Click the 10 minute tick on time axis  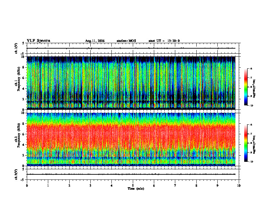point(239,186)
